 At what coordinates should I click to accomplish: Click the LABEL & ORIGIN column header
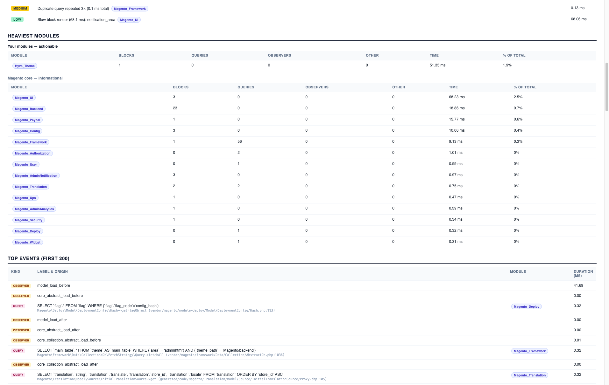pyautogui.click(x=53, y=272)
